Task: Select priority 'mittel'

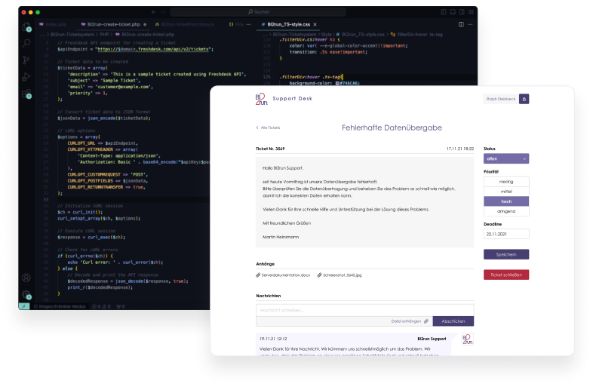Action: click(x=506, y=192)
